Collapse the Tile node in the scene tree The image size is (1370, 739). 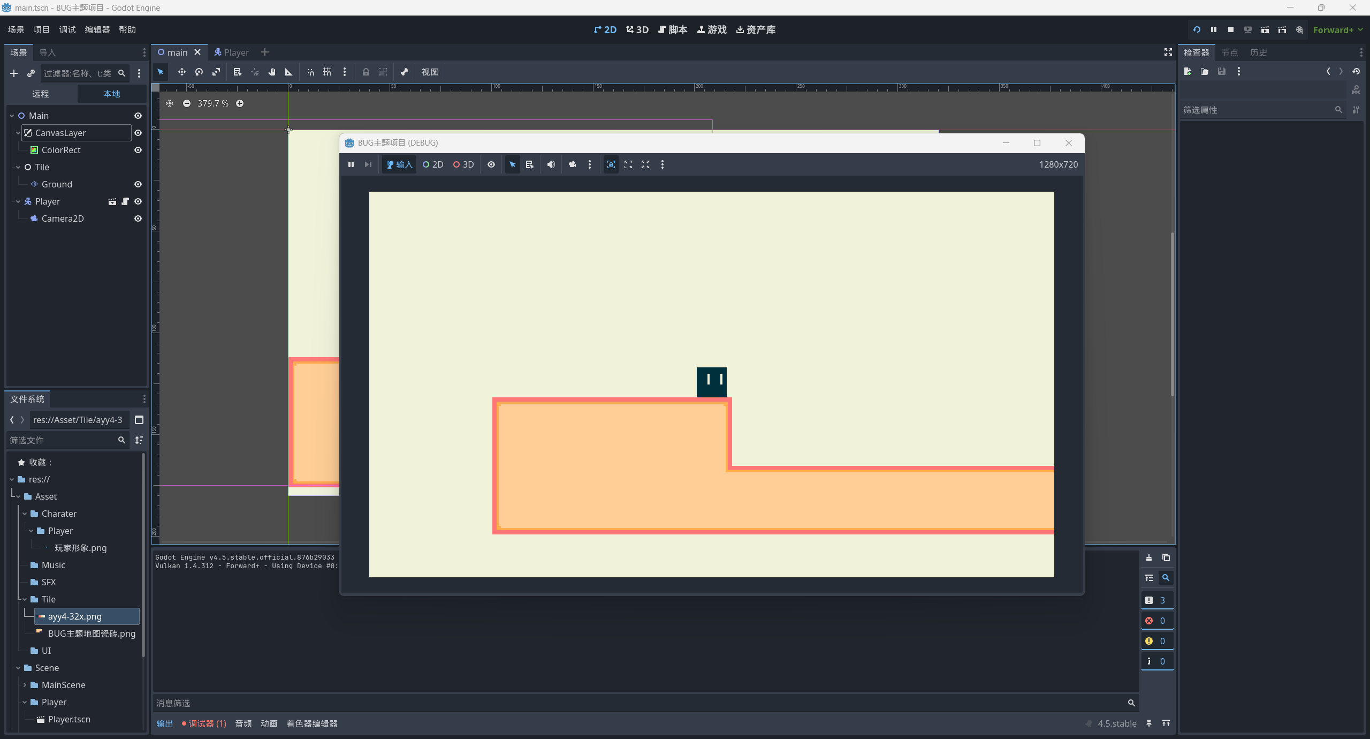[18, 167]
